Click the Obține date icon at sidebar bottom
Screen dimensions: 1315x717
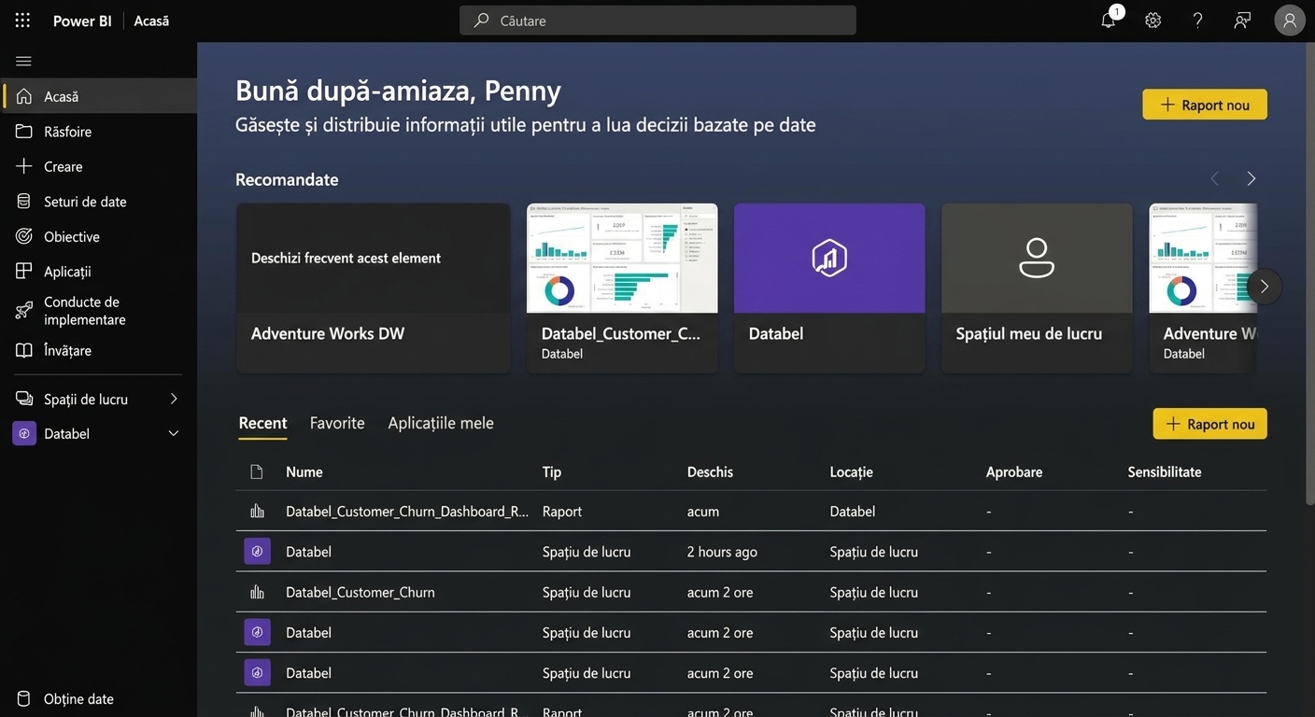click(x=24, y=698)
